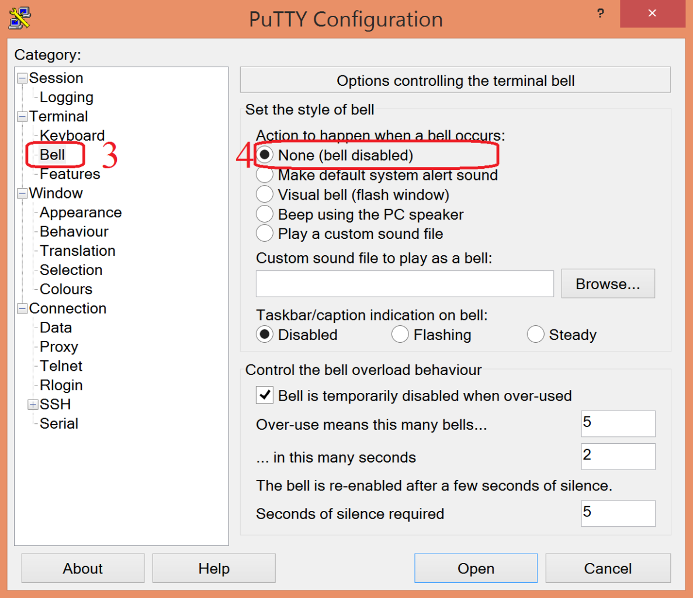Viewport: 693px width, 598px height.
Task: Expand the SSH tree node
Action: click(33, 405)
